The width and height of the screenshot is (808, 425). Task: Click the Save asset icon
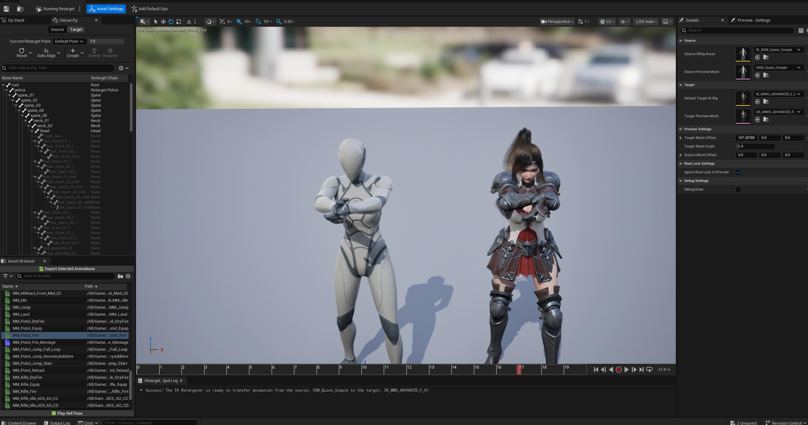point(6,9)
